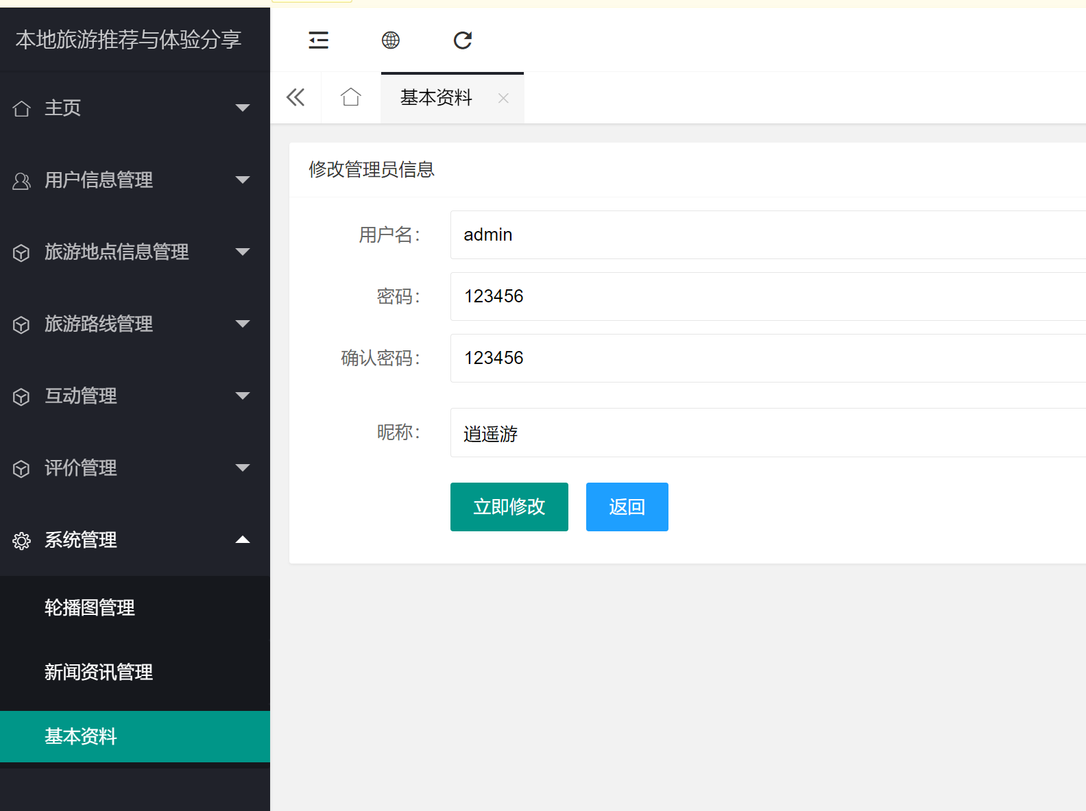Click the refresh page icon
The height and width of the screenshot is (811, 1086).
463,40
